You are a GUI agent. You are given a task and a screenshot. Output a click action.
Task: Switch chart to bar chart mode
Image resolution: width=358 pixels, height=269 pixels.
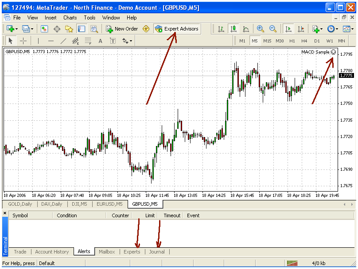point(221,29)
